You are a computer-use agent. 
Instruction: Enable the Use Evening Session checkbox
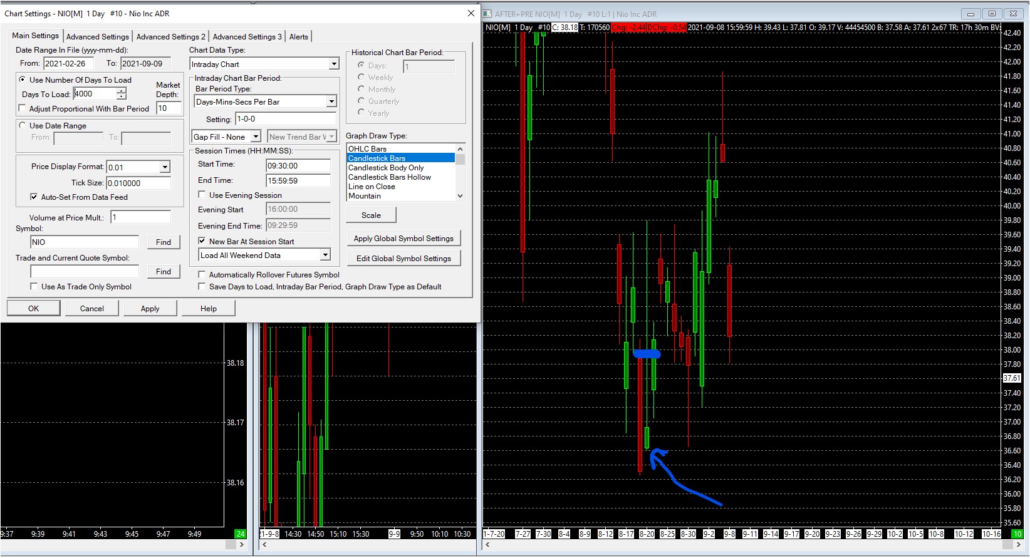pyautogui.click(x=202, y=195)
